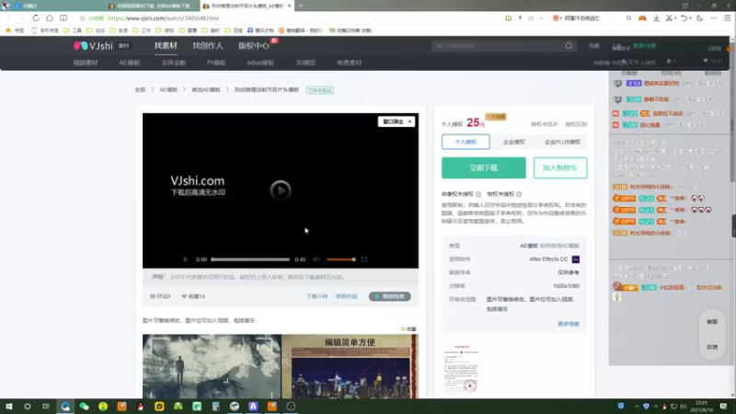Open the silhouette man preview image

coord(212,366)
